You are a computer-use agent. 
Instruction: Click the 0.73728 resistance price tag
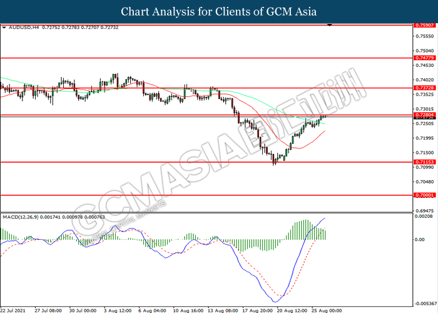click(425, 88)
